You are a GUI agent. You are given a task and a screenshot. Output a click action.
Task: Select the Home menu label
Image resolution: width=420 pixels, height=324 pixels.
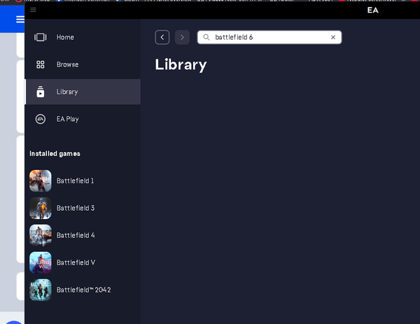(x=65, y=37)
